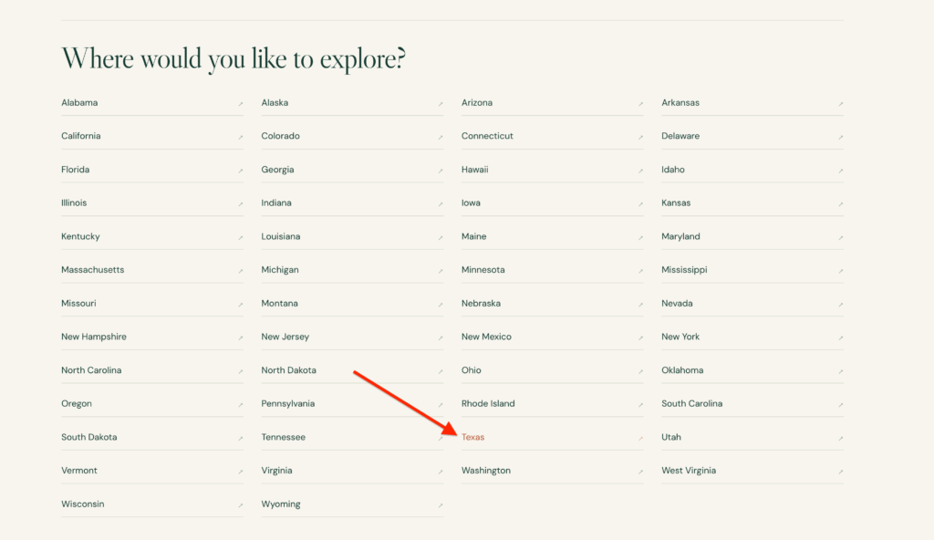Select the Vermont link

click(79, 471)
